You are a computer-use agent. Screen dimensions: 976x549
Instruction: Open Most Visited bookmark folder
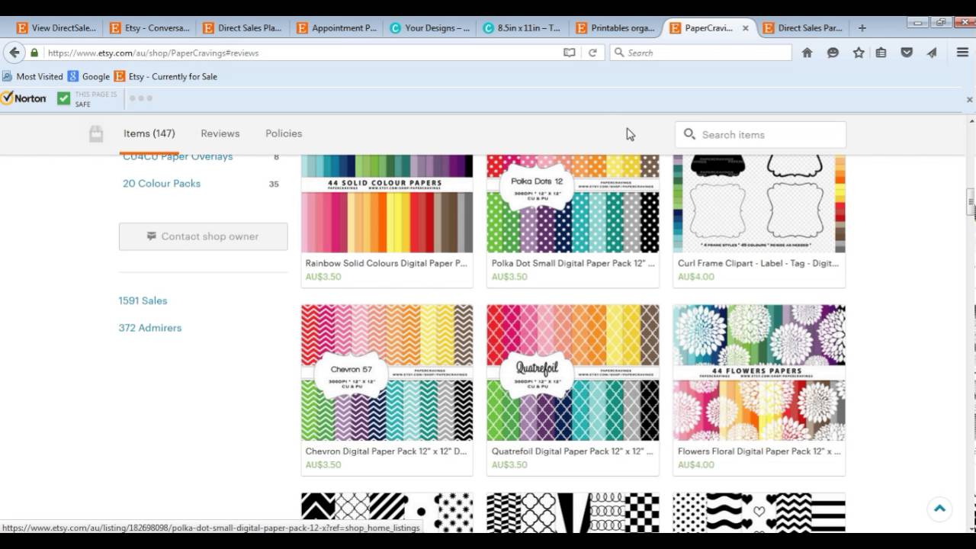tap(33, 76)
